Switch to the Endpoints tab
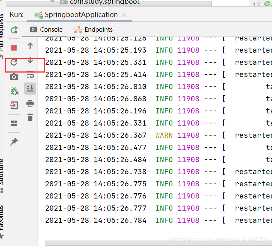Image resolution: width=272 pixels, height=246 pixels. pos(93,29)
